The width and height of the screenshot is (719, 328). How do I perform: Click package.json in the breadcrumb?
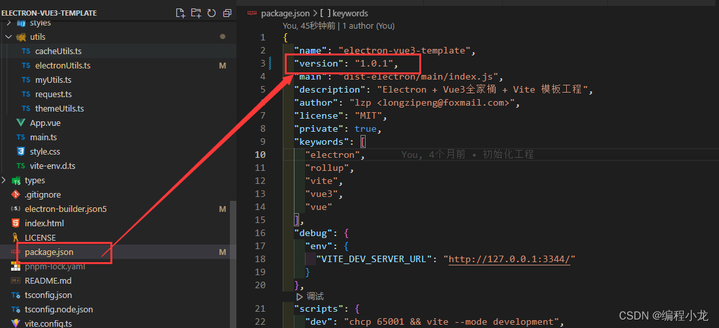[285, 13]
